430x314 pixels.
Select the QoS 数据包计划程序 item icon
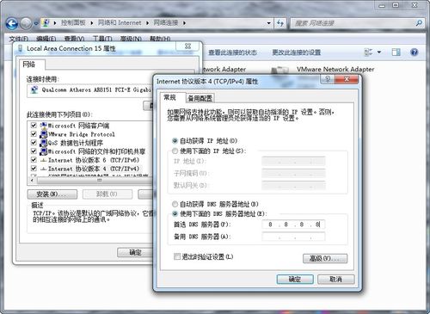pyautogui.click(x=44, y=143)
